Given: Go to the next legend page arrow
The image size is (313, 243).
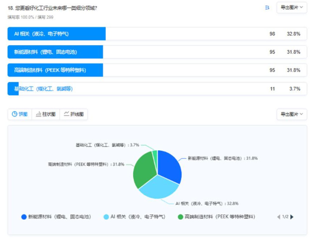Looking at the screenshot, I should click(x=292, y=217).
